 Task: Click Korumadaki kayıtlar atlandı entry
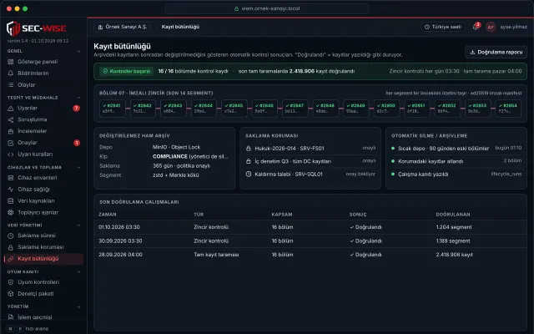click(456, 161)
